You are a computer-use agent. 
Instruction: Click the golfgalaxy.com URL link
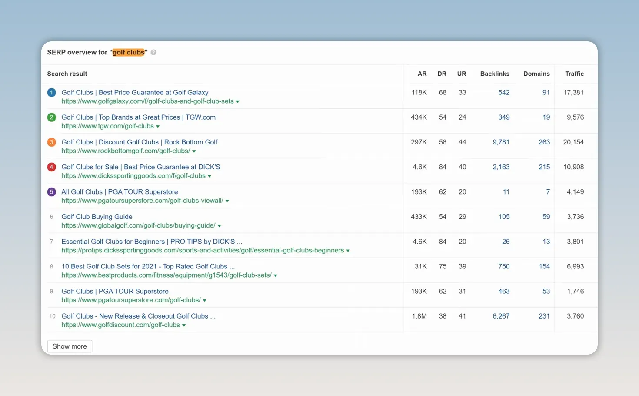[x=147, y=101]
